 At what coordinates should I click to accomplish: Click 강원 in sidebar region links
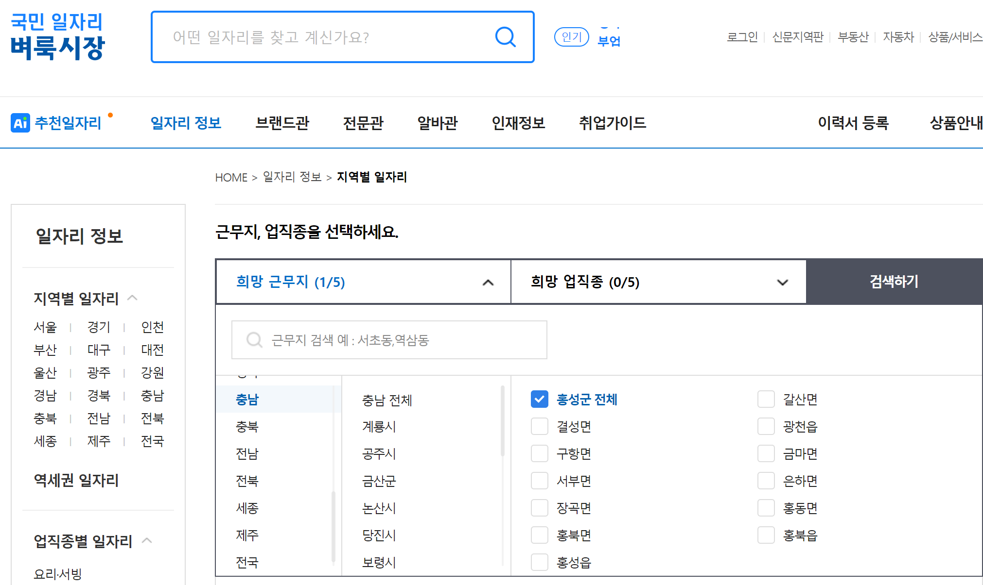(152, 373)
